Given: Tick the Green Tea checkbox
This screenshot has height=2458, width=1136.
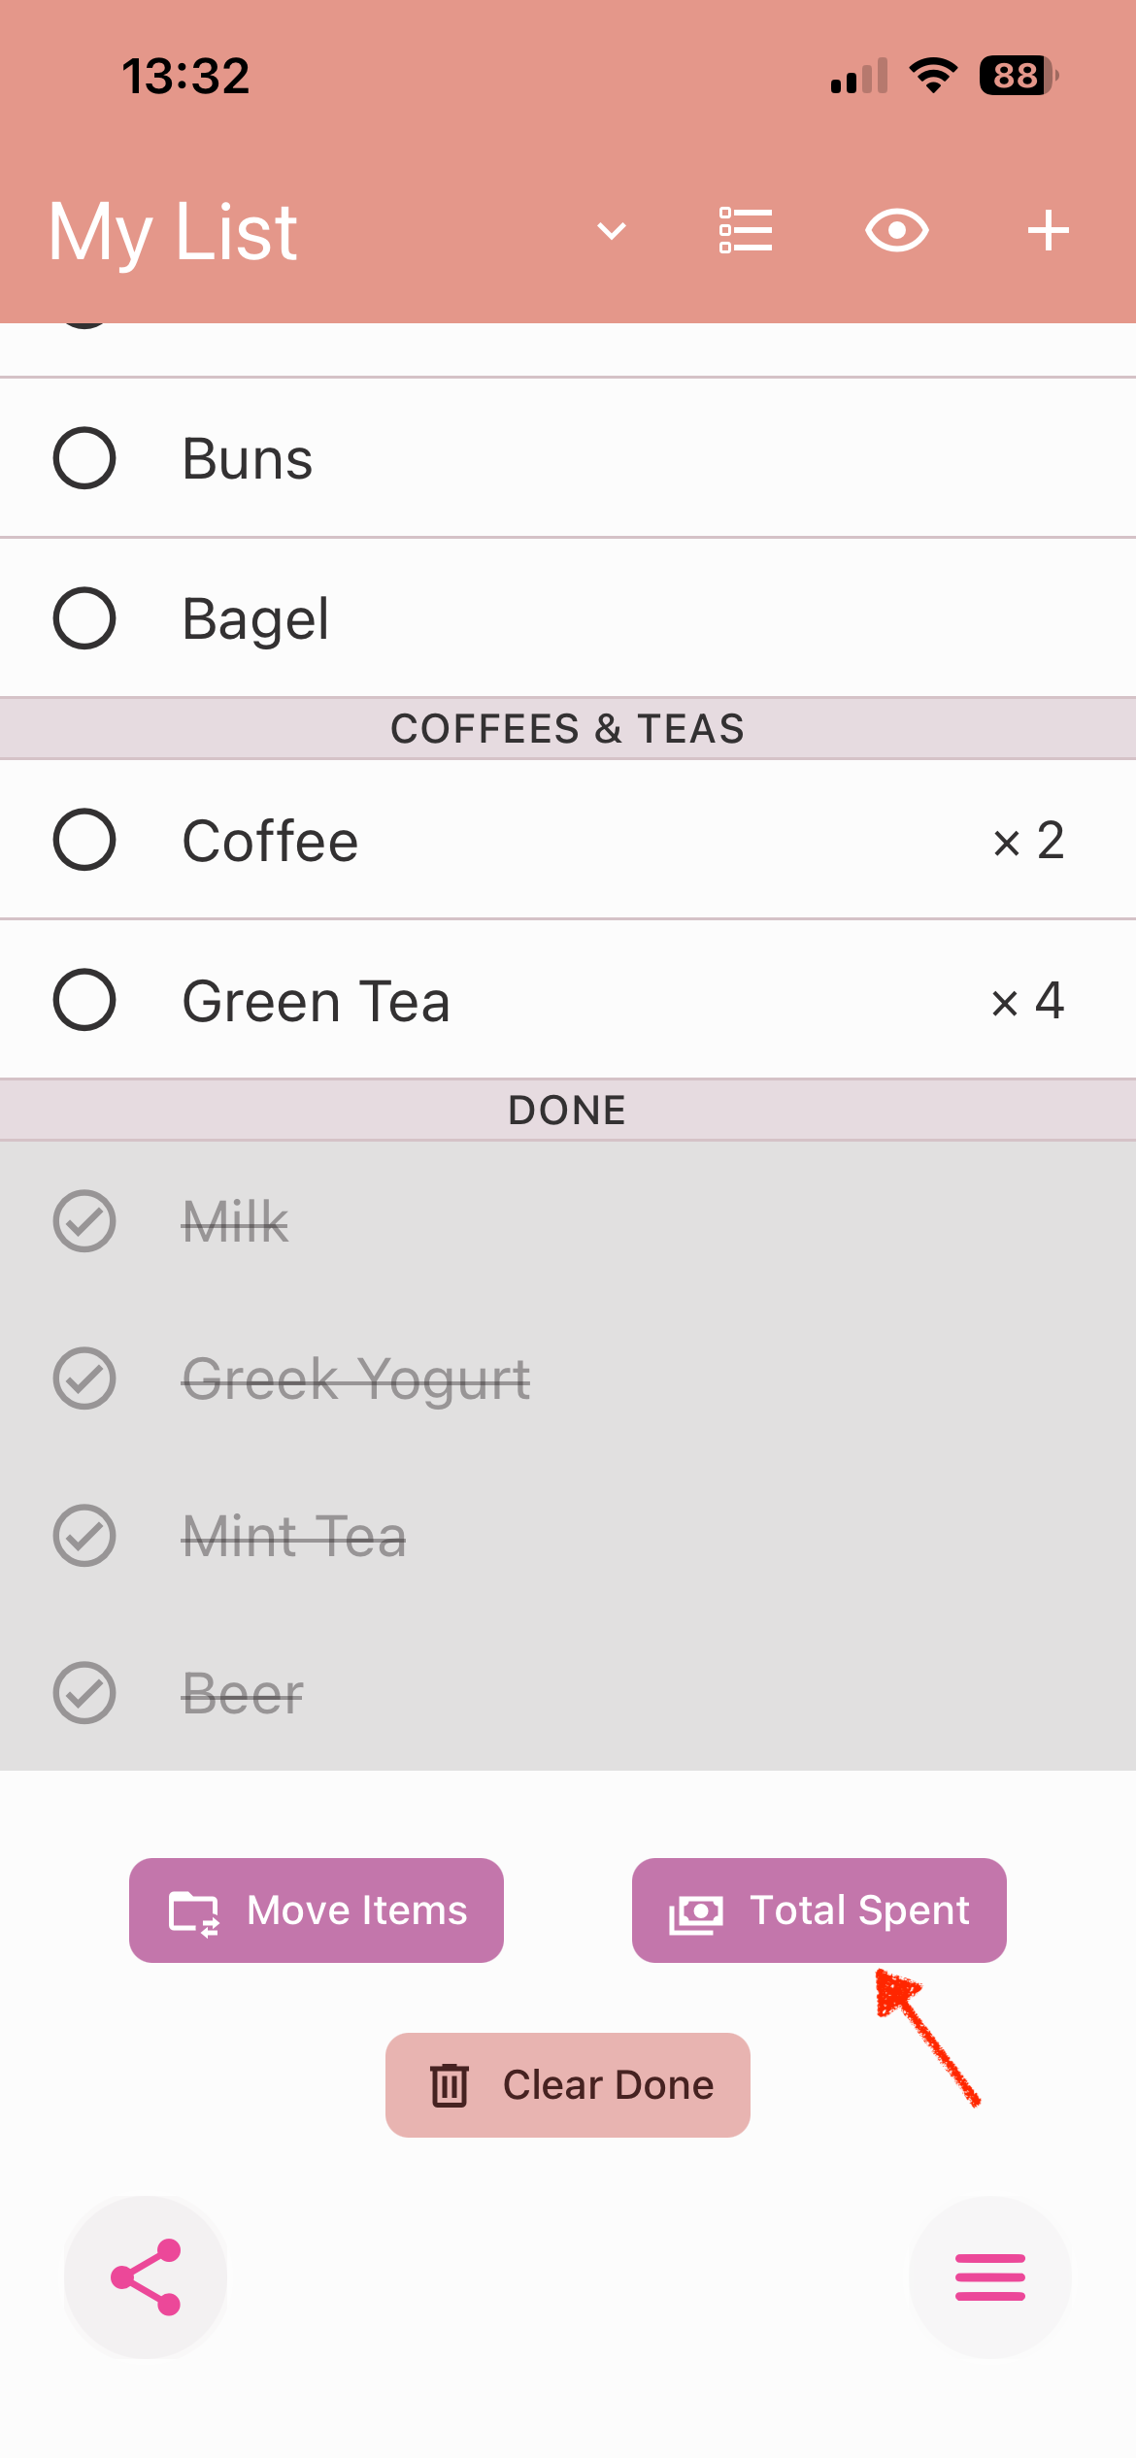Looking at the screenshot, I should [84, 1000].
